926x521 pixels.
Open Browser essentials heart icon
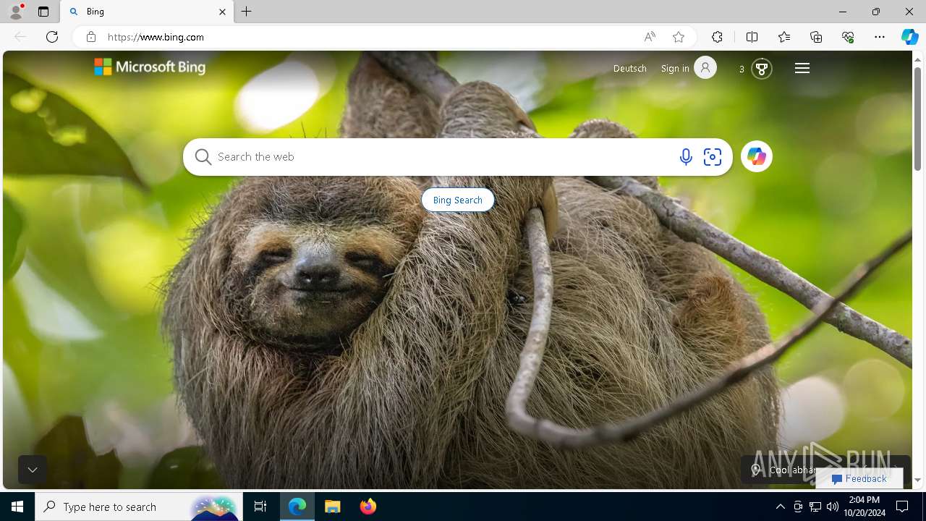tap(848, 37)
